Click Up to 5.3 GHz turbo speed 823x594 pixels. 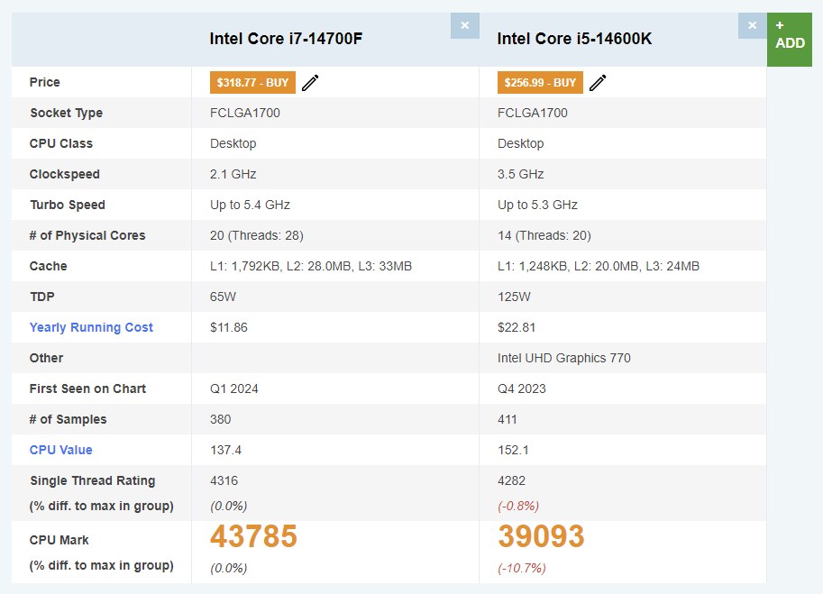[x=537, y=205]
